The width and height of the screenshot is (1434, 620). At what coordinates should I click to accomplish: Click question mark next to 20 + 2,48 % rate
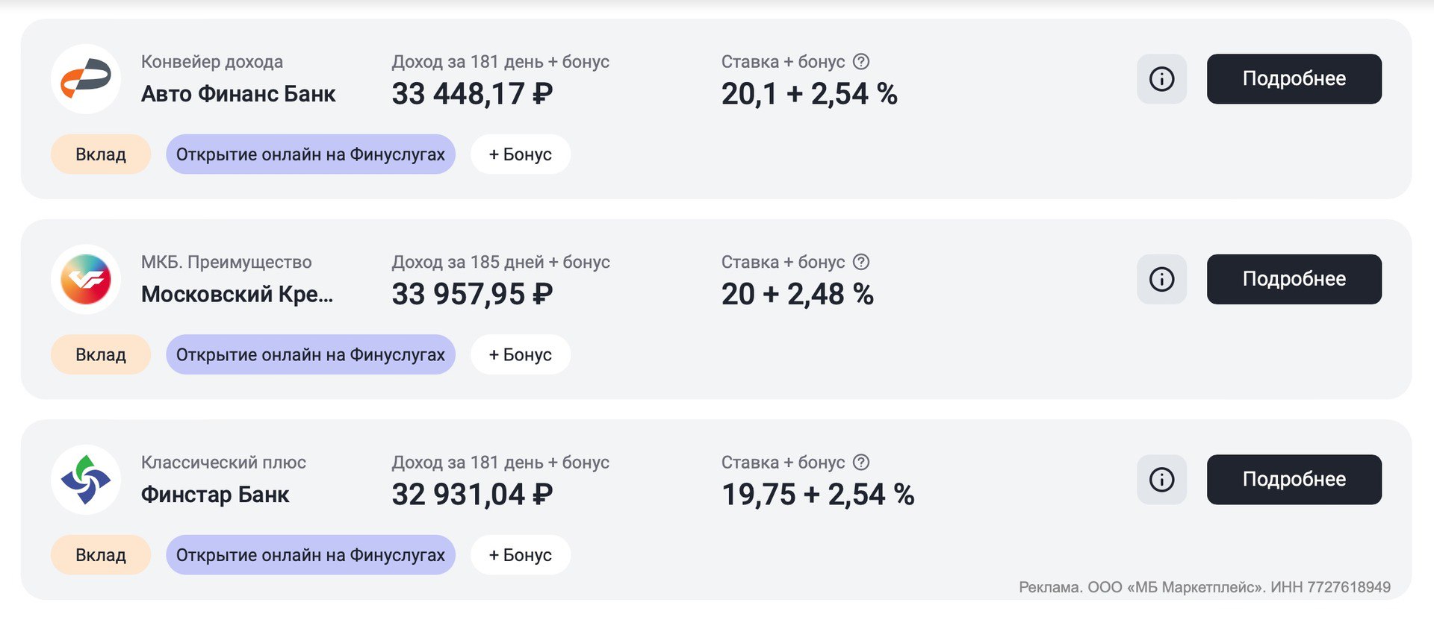coord(861,262)
